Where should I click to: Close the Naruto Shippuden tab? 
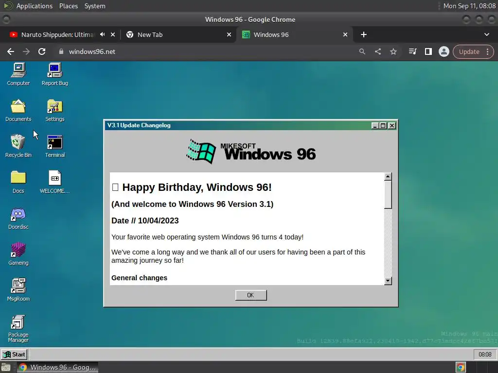113,34
